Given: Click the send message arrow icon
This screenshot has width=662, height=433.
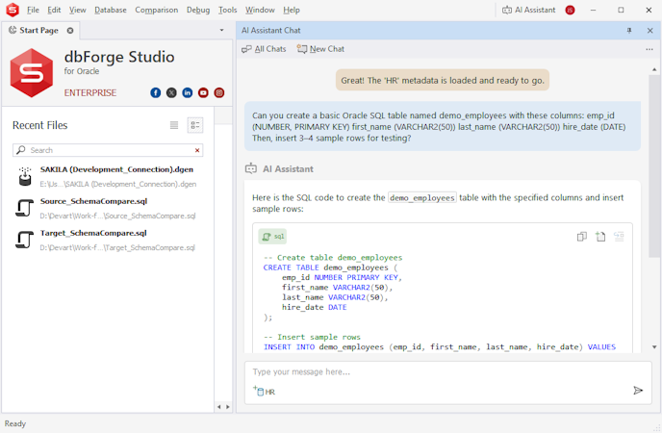Looking at the screenshot, I should pyautogui.click(x=637, y=390).
